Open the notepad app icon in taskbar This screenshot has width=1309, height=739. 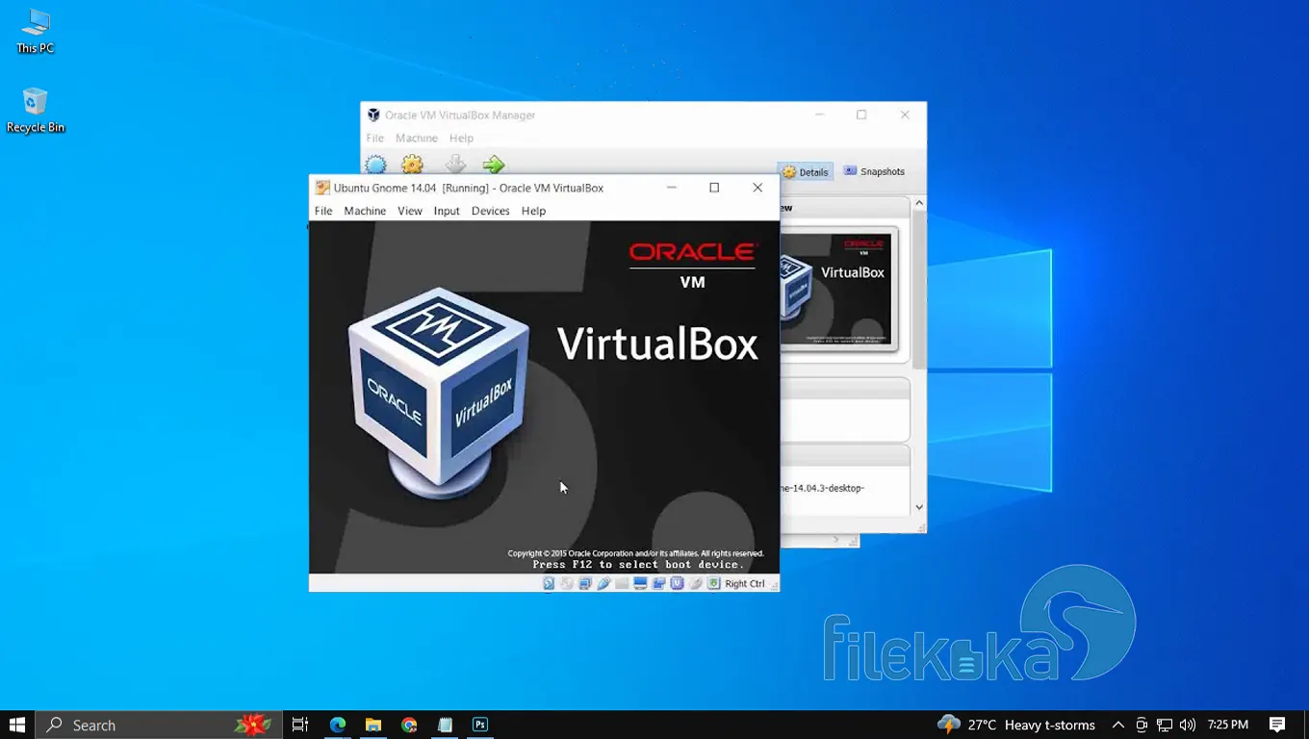point(445,725)
